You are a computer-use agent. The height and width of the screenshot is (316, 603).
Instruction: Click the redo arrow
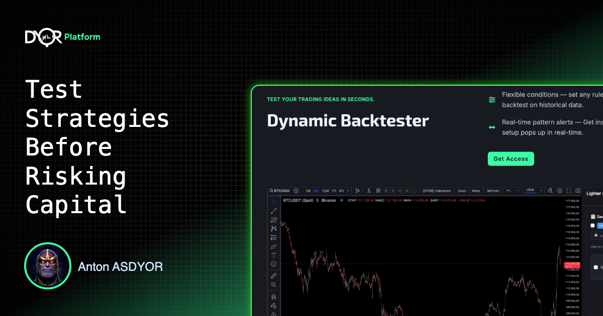pyautogui.click(x=518, y=191)
